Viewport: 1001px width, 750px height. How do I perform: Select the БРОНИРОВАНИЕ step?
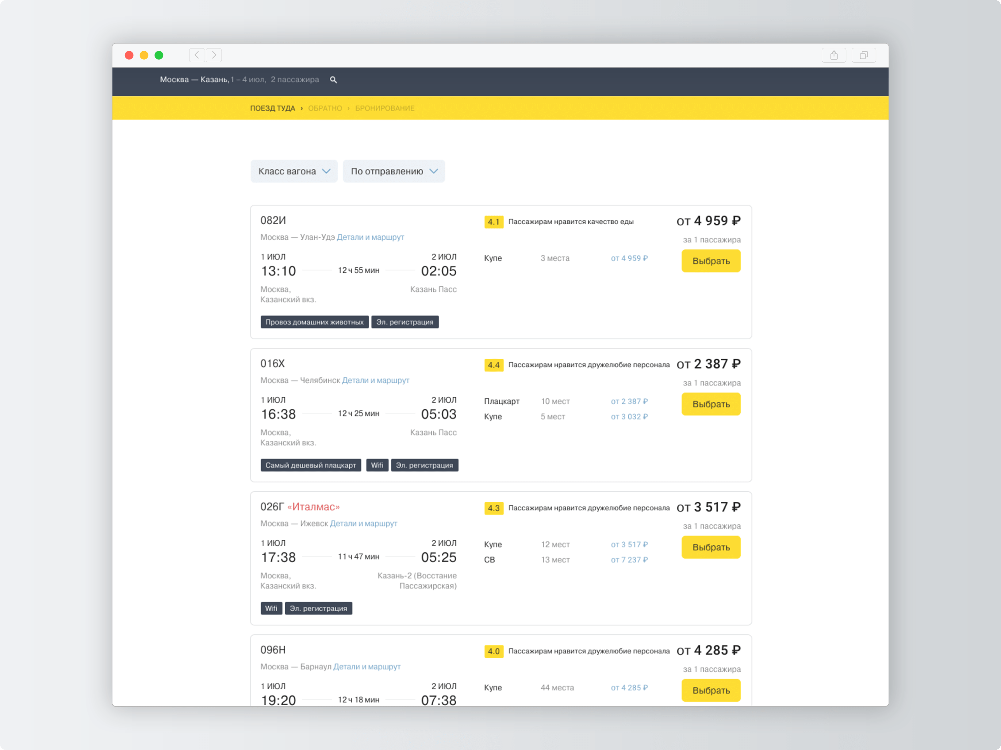tap(385, 108)
